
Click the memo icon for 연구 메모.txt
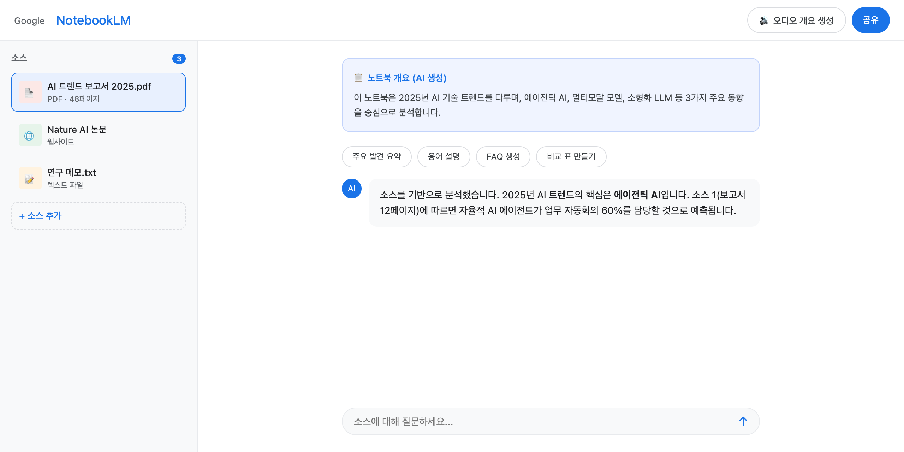tap(30, 178)
